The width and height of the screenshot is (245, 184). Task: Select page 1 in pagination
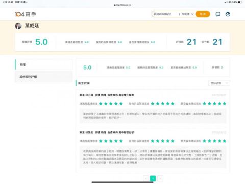click(x=153, y=178)
